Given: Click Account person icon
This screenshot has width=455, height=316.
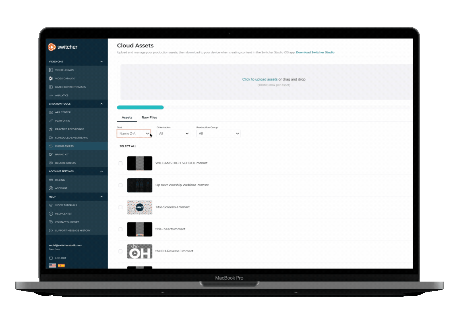Looking at the screenshot, I should point(51,188).
